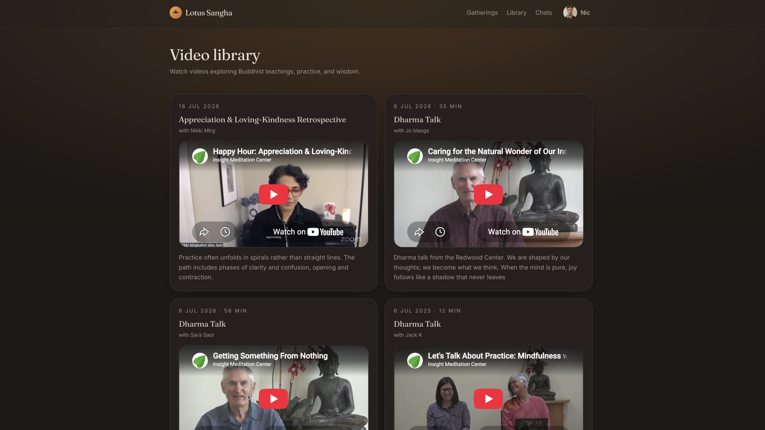Image resolution: width=765 pixels, height=430 pixels.
Task: Open the Lotus Sangha home link text
Action: click(x=208, y=13)
